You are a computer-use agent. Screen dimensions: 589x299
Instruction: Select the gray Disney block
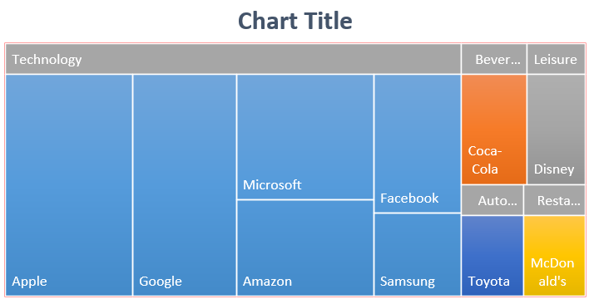click(556, 129)
